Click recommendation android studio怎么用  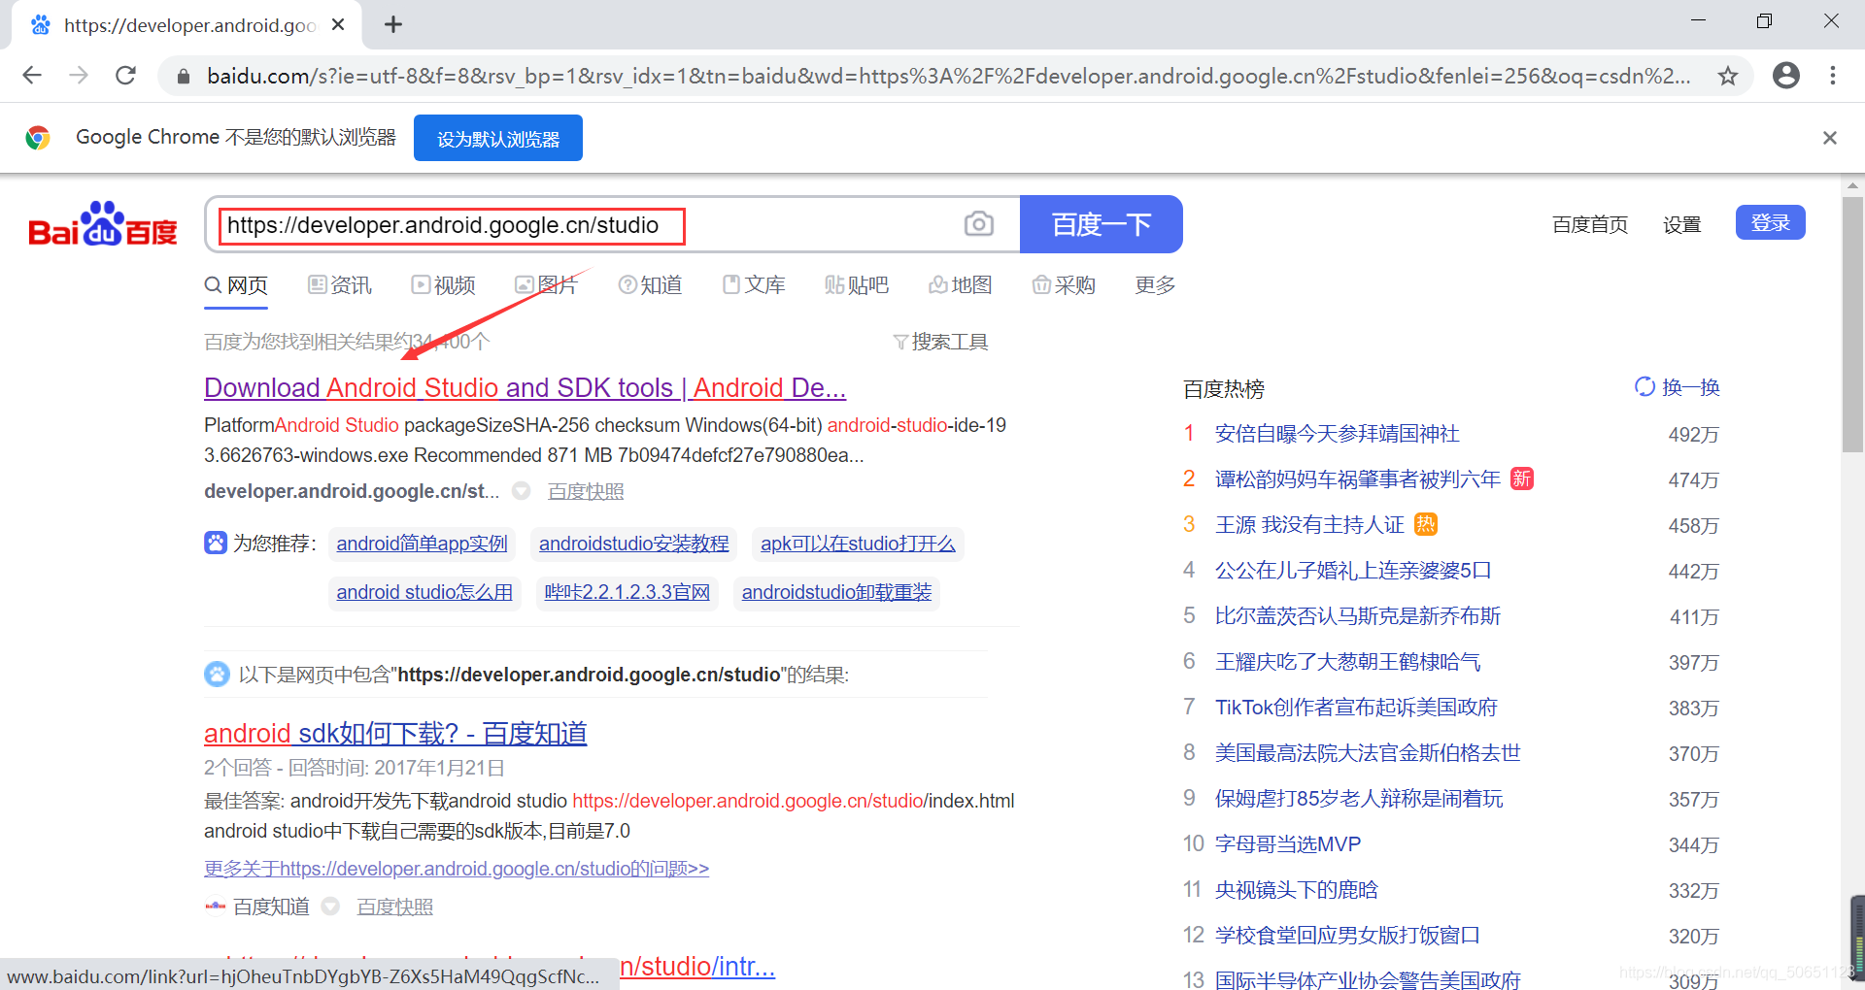click(x=424, y=592)
